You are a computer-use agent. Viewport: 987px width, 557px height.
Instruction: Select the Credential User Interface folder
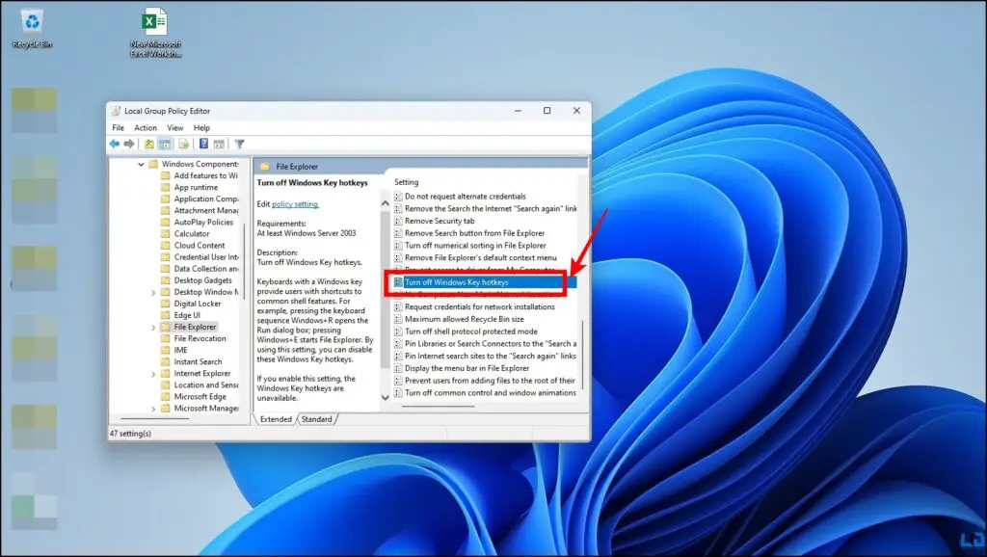pos(200,257)
